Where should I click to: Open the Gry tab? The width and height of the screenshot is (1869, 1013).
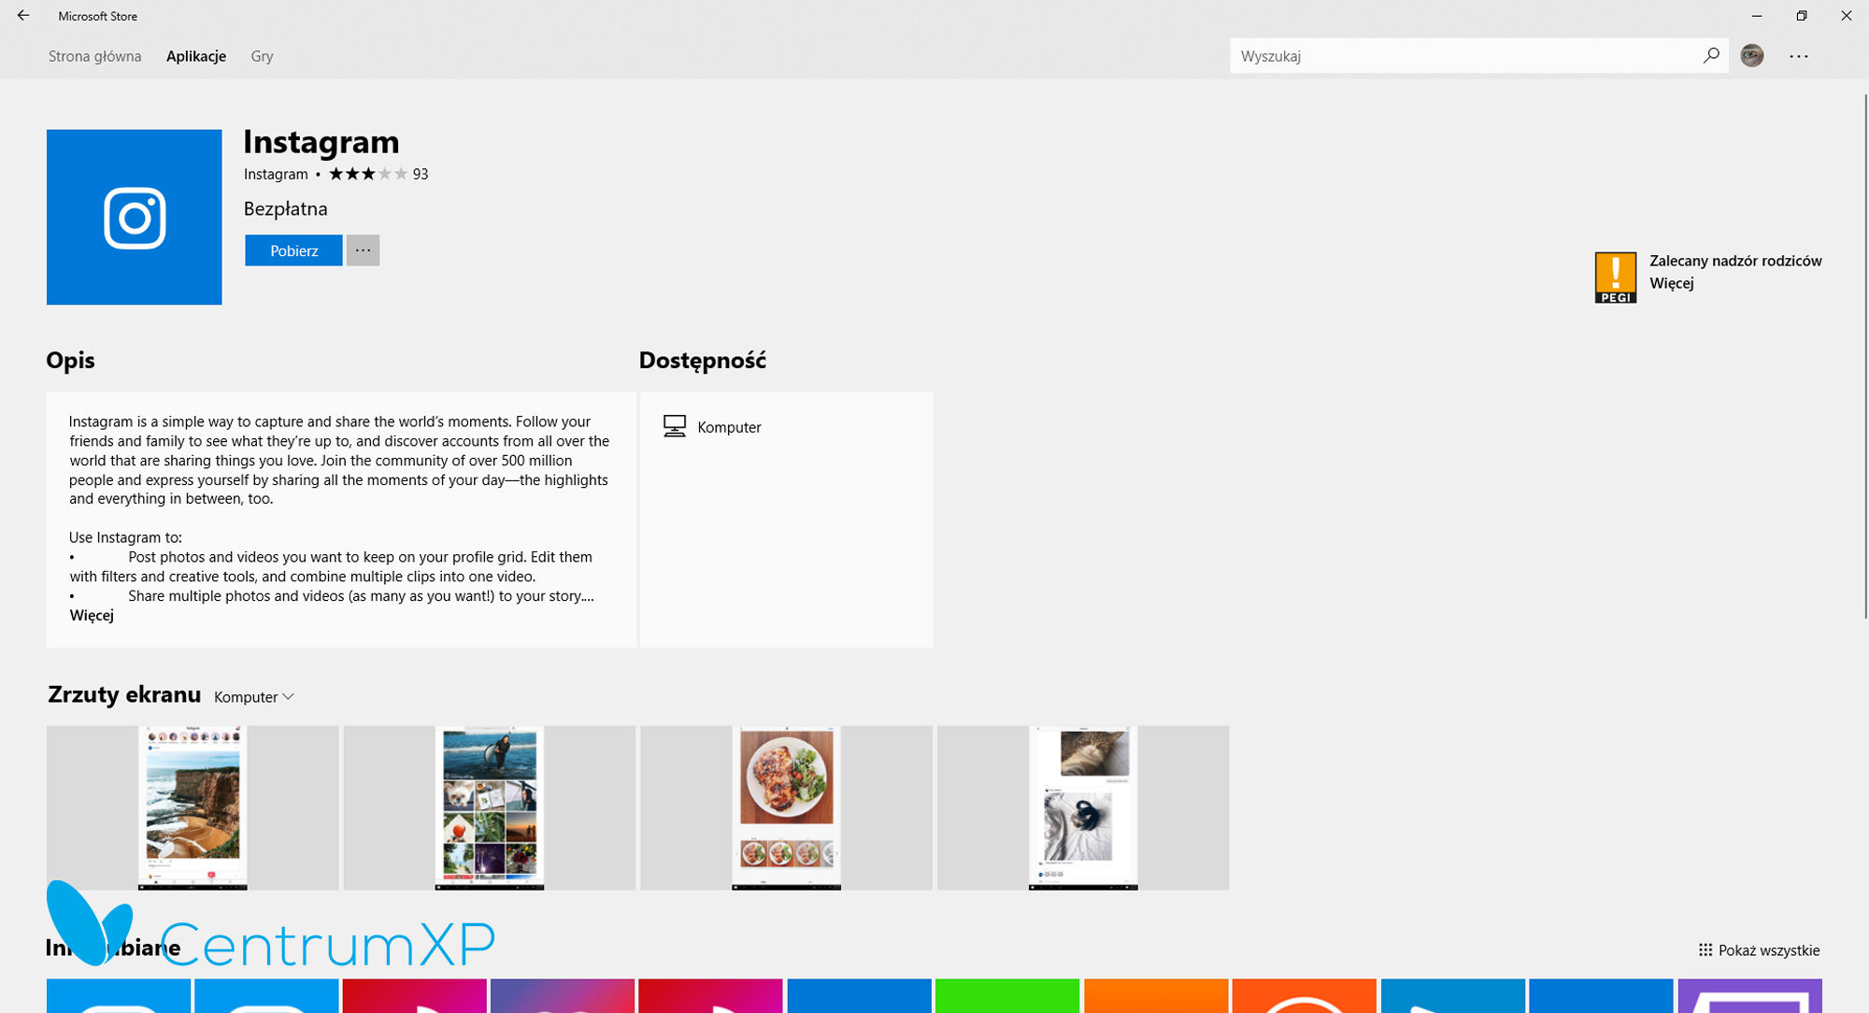pyautogui.click(x=262, y=56)
